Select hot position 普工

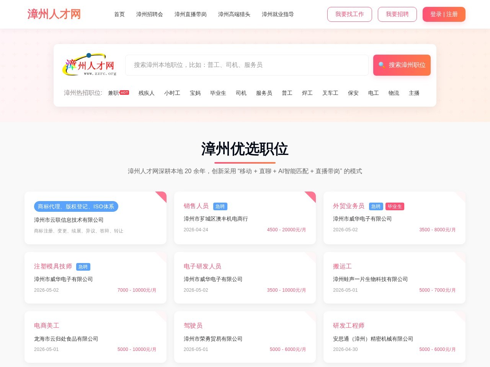coord(287,93)
